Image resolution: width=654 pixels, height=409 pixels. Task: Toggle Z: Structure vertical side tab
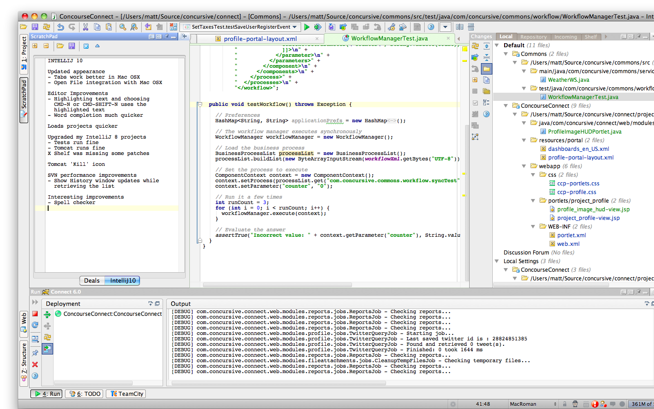click(x=24, y=364)
